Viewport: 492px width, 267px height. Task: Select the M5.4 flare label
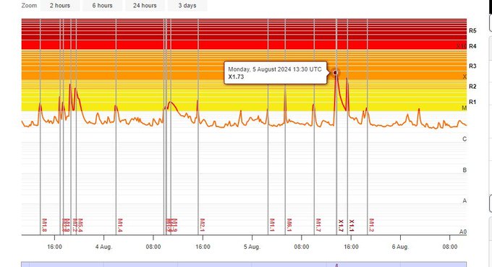pos(80,225)
